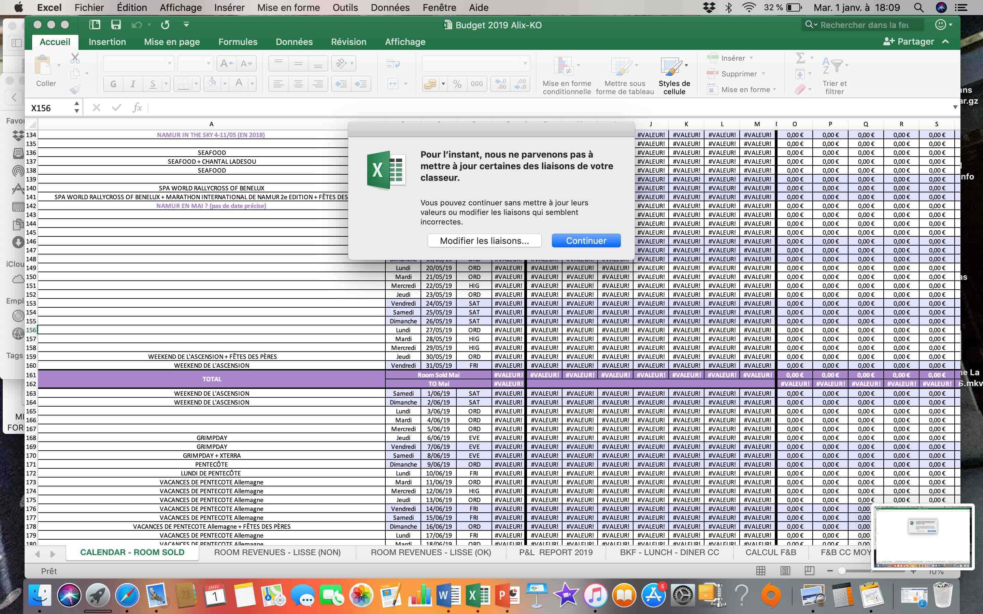Click the percent style icon
The width and height of the screenshot is (983, 614).
click(x=457, y=84)
